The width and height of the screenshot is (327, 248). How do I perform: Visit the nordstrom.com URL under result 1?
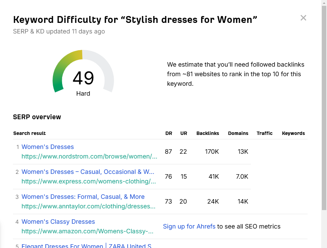coord(89,156)
